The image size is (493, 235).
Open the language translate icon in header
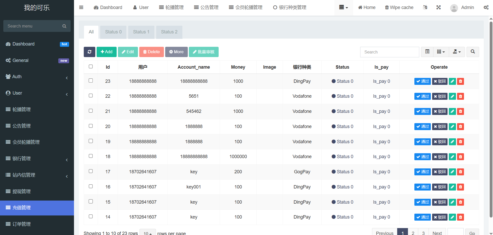(x=425, y=7)
